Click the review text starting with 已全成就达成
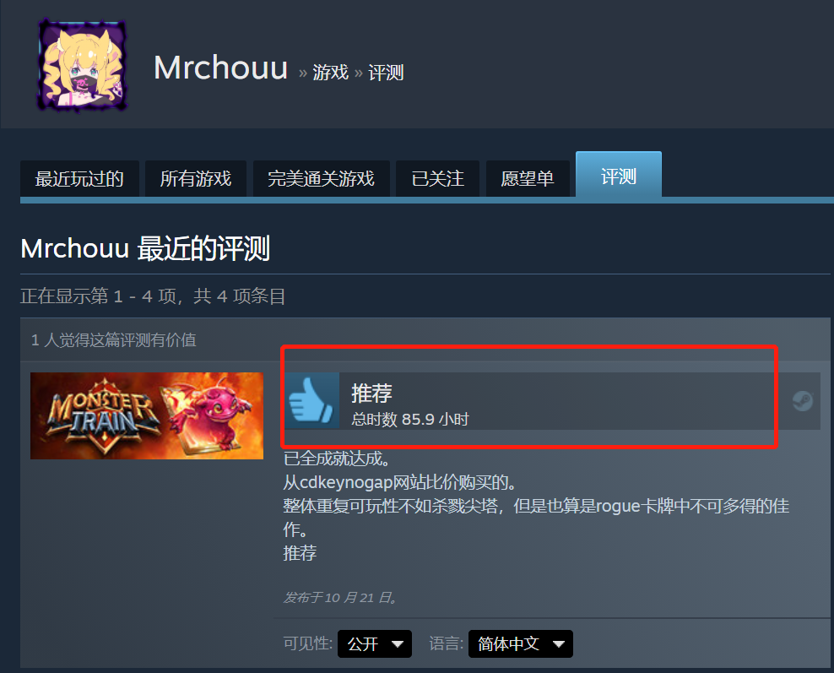This screenshot has height=673, width=834. [x=536, y=506]
